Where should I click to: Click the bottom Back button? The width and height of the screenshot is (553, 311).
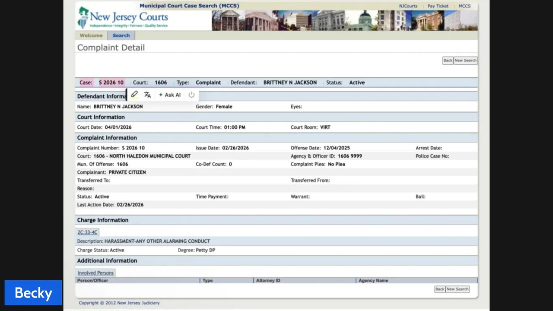[x=439, y=289]
